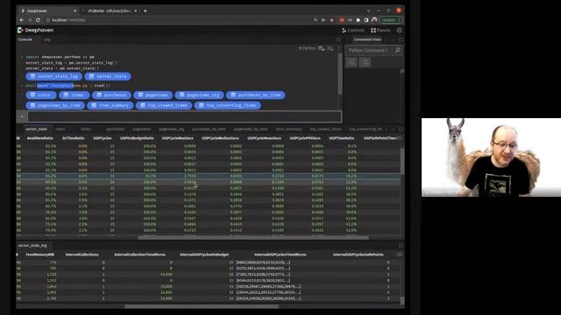
Task: Select the server_state_log panel tab
Action: coord(32,246)
